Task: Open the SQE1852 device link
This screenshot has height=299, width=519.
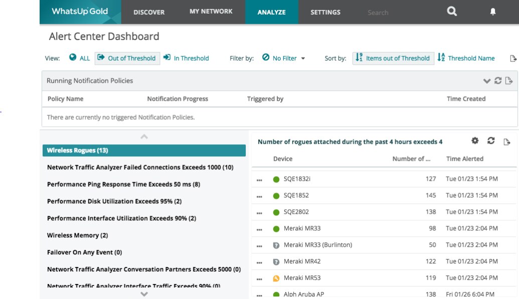Action: coord(296,195)
